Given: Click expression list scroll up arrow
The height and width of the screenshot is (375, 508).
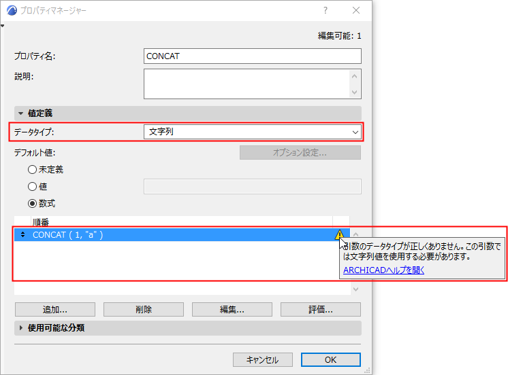Looking at the screenshot, I should pos(355,234).
